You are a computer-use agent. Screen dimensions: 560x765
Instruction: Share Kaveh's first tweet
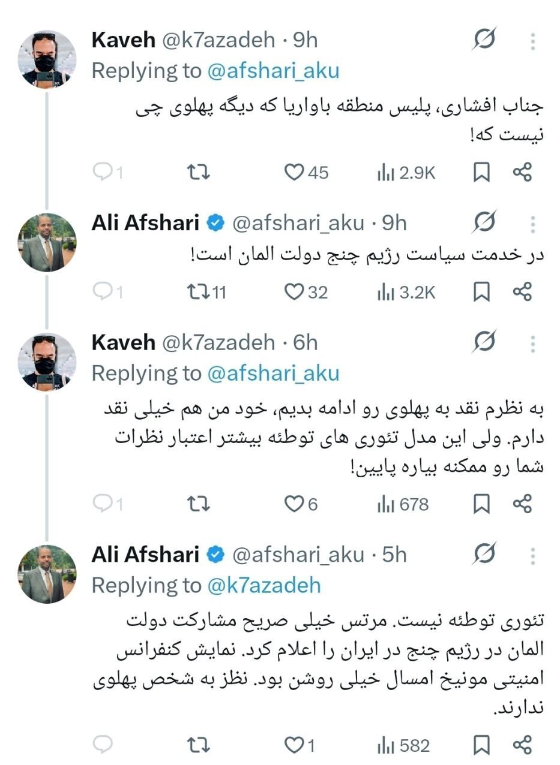click(x=522, y=173)
